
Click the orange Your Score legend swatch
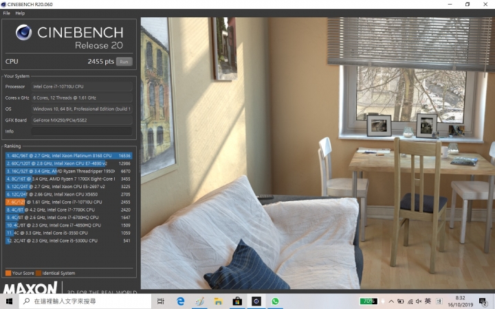click(8, 273)
